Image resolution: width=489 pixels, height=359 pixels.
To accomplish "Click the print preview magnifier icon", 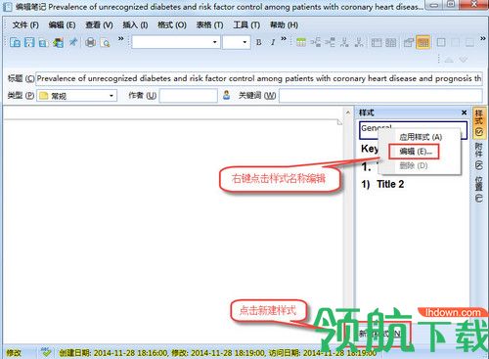I will pyautogui.click(x=106, y=43).
